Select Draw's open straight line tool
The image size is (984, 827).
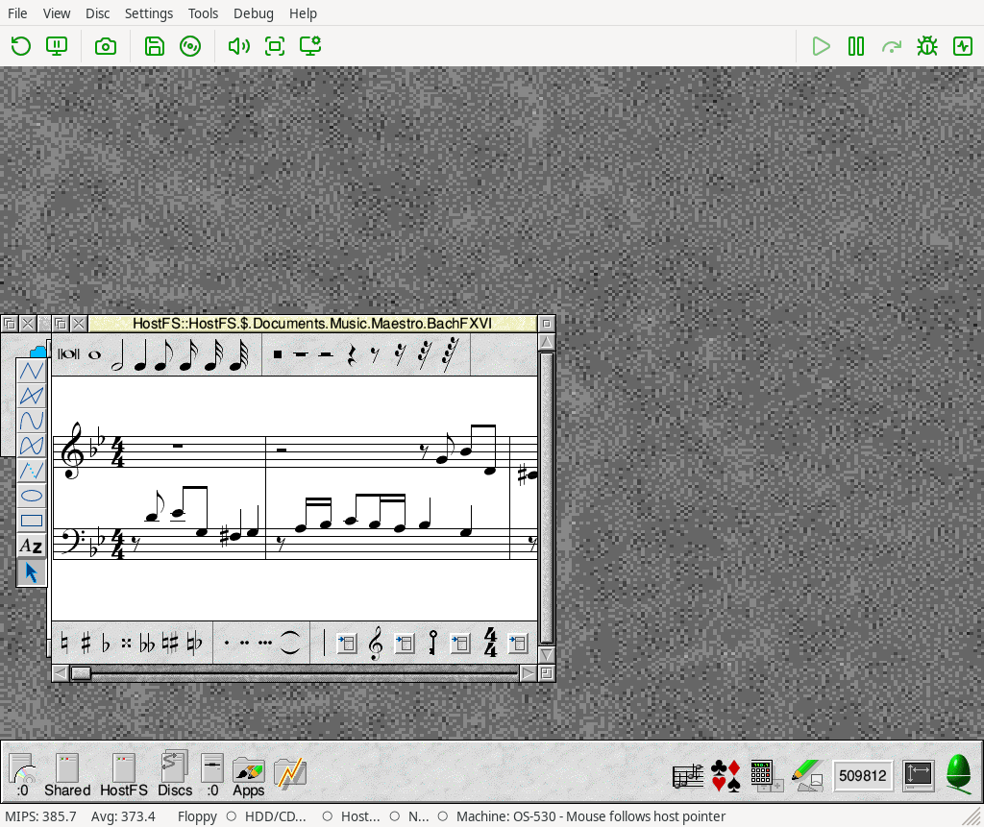[x=32, y=371]
